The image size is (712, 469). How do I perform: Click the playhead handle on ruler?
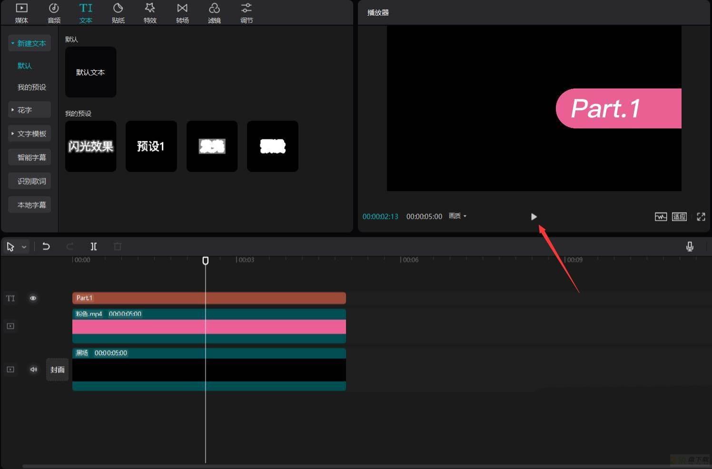click(206, 261)
